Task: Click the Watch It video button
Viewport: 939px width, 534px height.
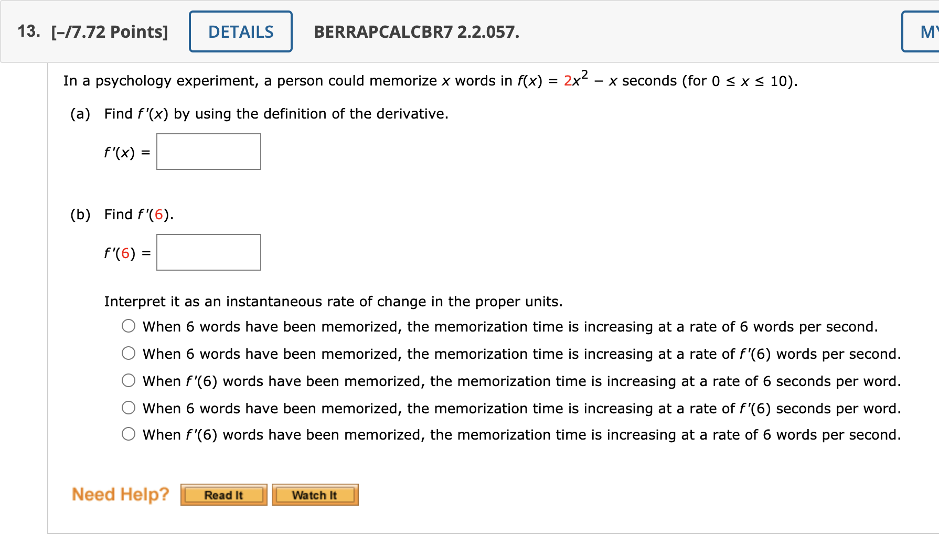Action: [x=314, y=494]
